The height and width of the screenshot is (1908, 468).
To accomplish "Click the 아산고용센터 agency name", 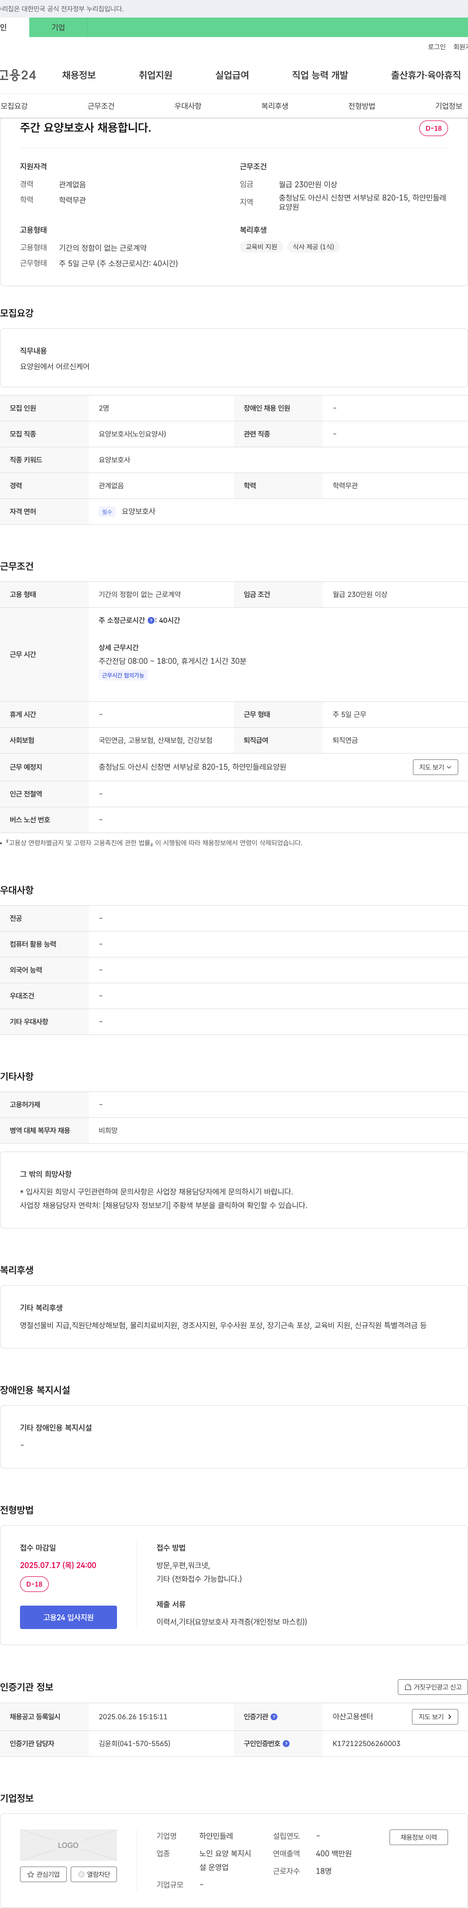I will (x=352, y=1716).
